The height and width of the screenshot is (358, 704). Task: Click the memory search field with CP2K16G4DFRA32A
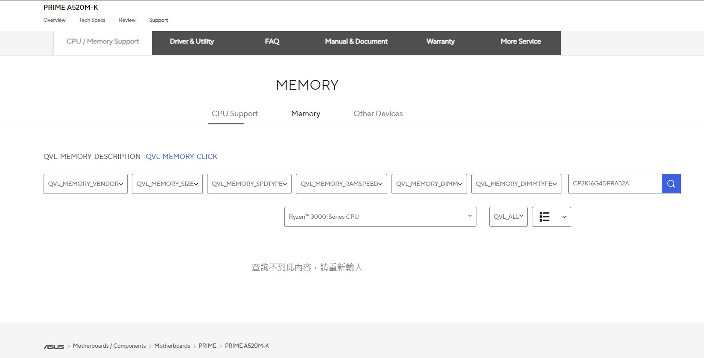(615, 184)
